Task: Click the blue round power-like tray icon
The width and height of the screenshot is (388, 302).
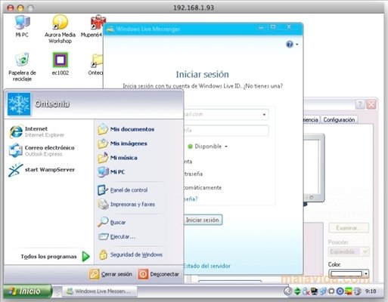Action: coord(340,291)
